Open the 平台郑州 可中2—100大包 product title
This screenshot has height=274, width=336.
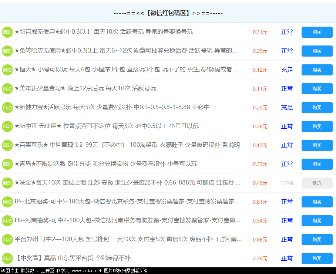(128, 239)
